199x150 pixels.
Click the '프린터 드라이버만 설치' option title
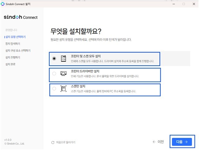85,71
